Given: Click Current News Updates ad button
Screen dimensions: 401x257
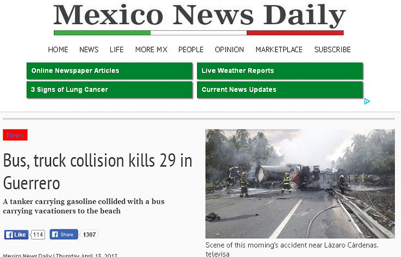Looking at the screenshot, I should [x=280, y=89].
